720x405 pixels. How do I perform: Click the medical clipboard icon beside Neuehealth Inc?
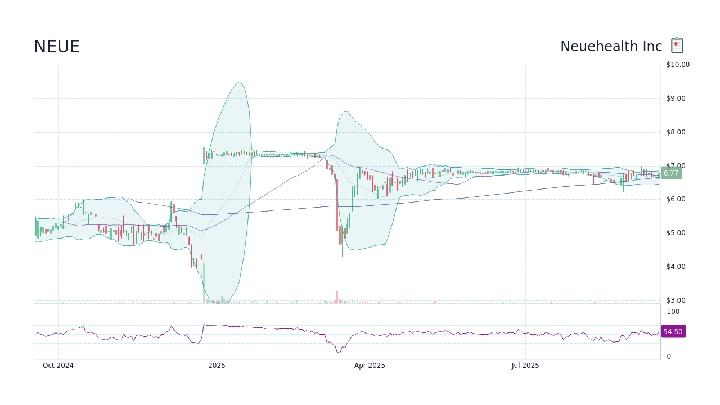(x=677, y=45)
